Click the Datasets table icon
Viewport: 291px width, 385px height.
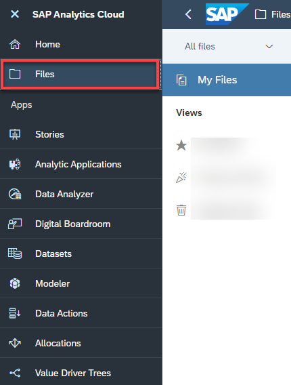pyautogui.click(x=15, y=254)
